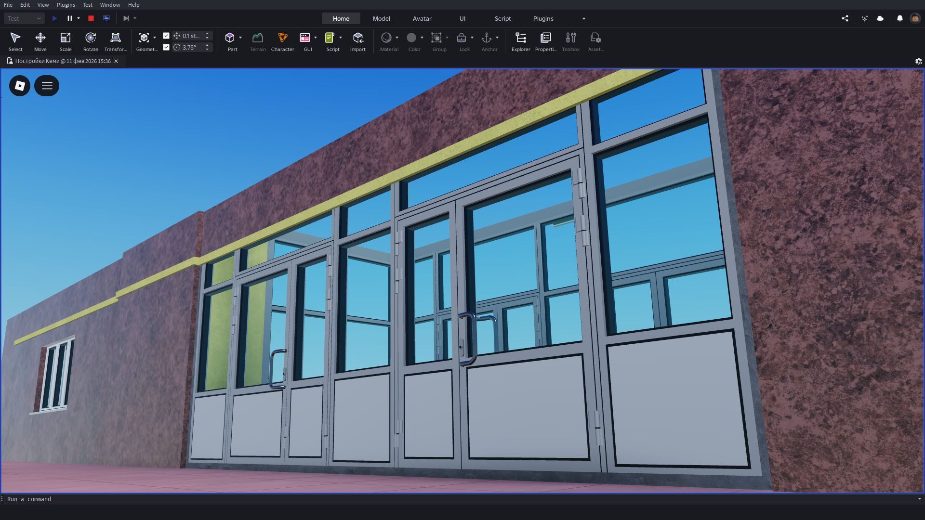This screenshot has width=925, height=520.
Task: Activate the Rotate tool
Action: 91,41
